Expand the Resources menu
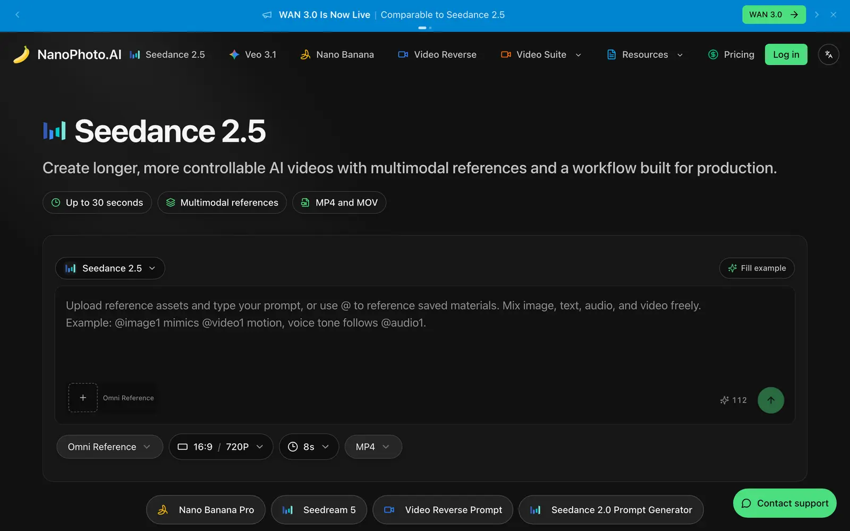This screenshot has width=850, height=531. (645, 55)
